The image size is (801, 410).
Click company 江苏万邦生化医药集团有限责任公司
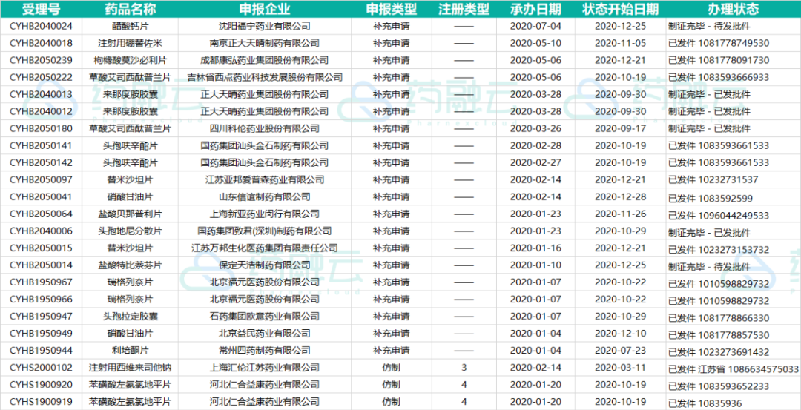[265, 248]
